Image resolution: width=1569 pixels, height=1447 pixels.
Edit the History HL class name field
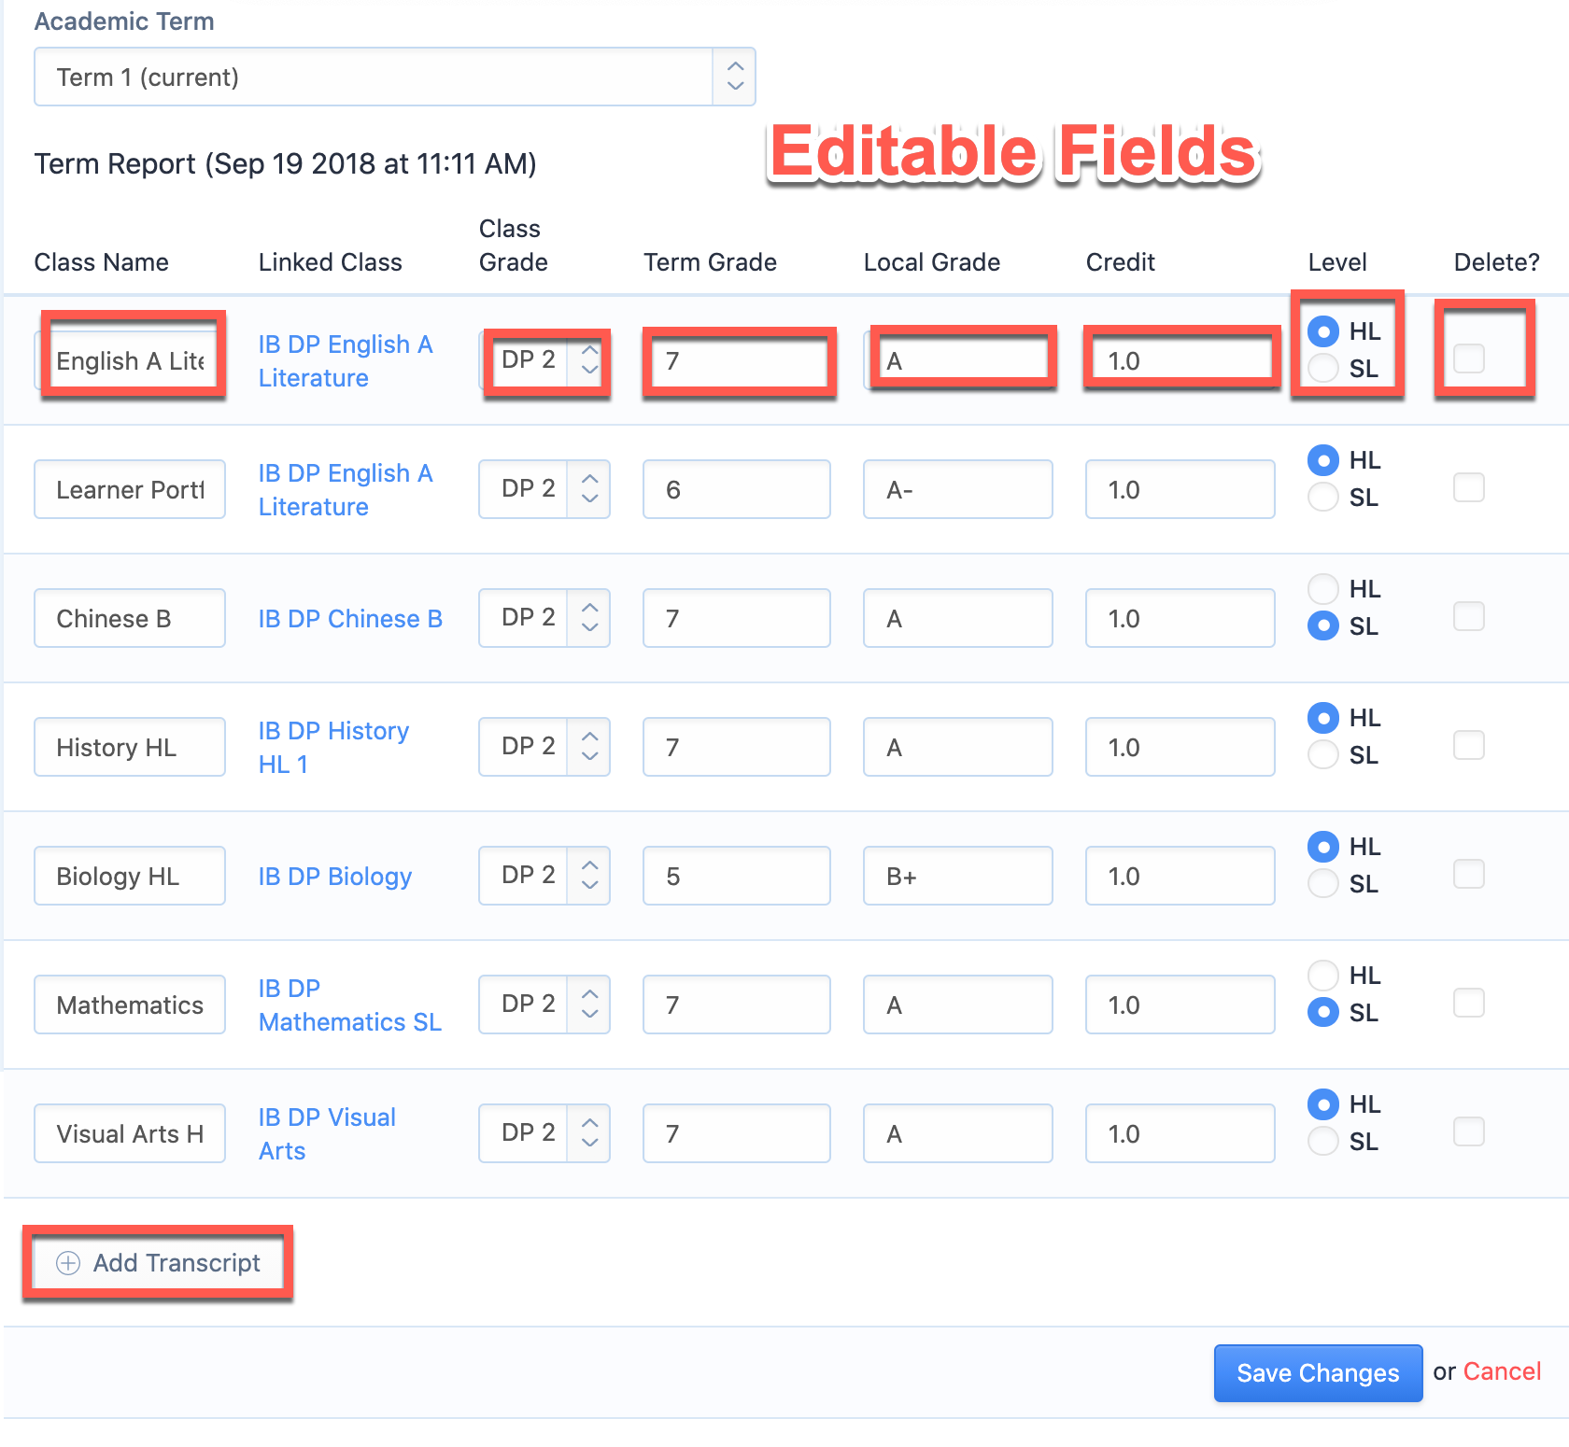click(130, 747)
